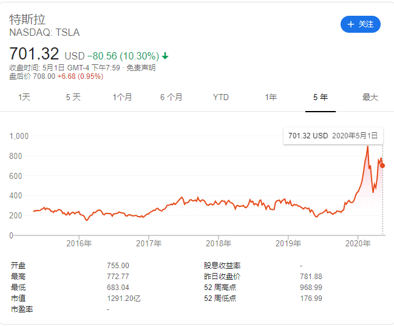Select the 5 年 tab

(x=321, y=97)
